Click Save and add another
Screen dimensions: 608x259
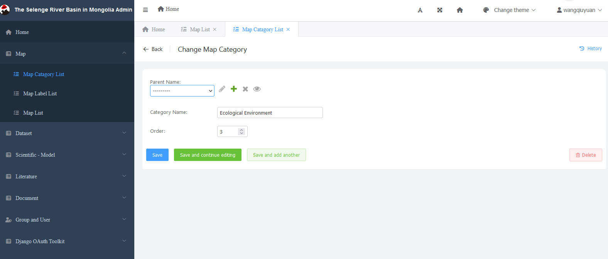[x=276, y=155]
